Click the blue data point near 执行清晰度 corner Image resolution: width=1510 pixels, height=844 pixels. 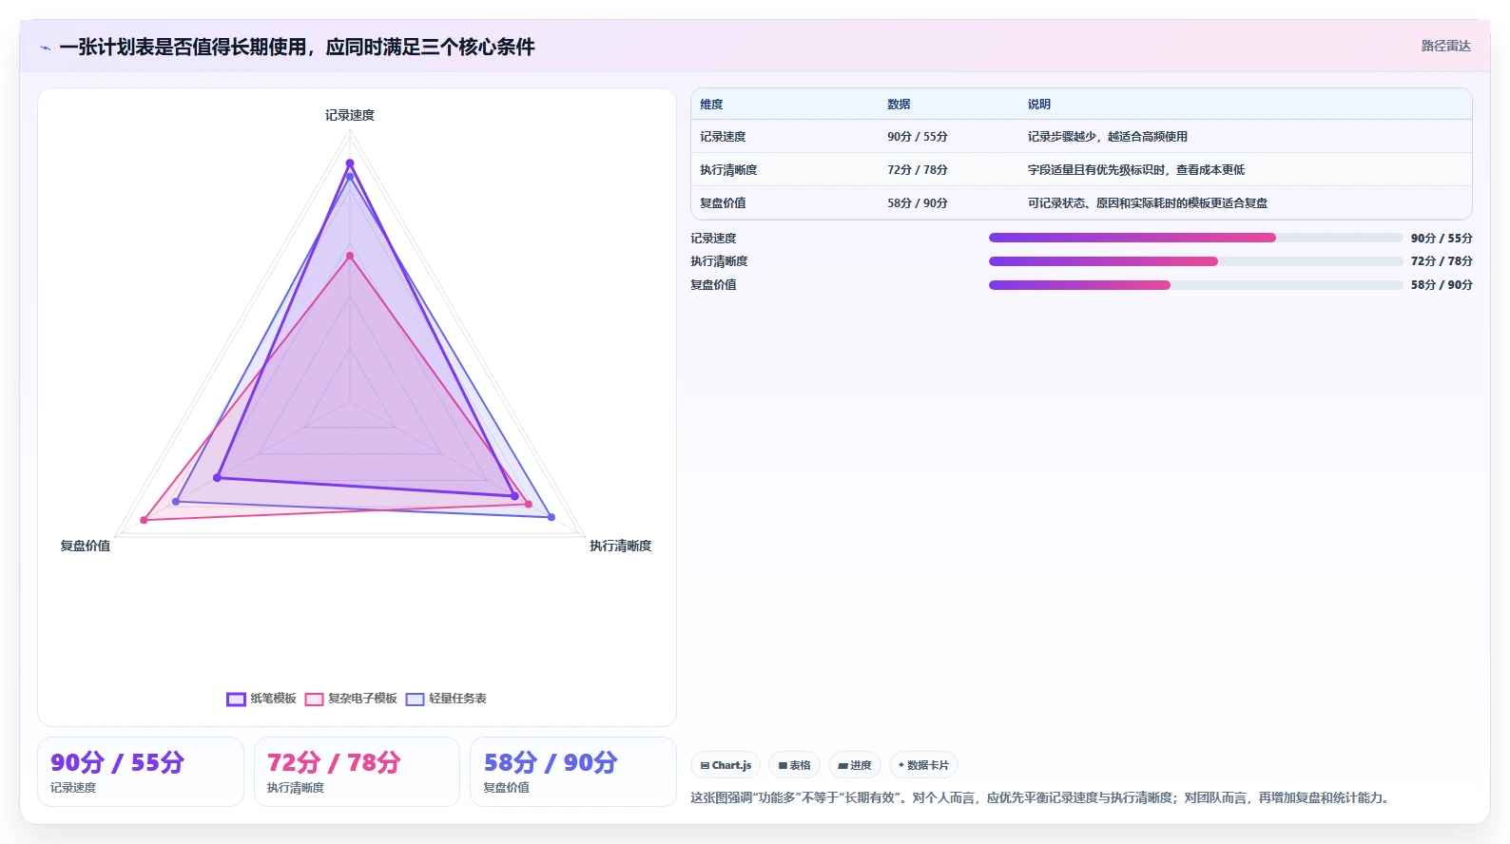point(552,517)
